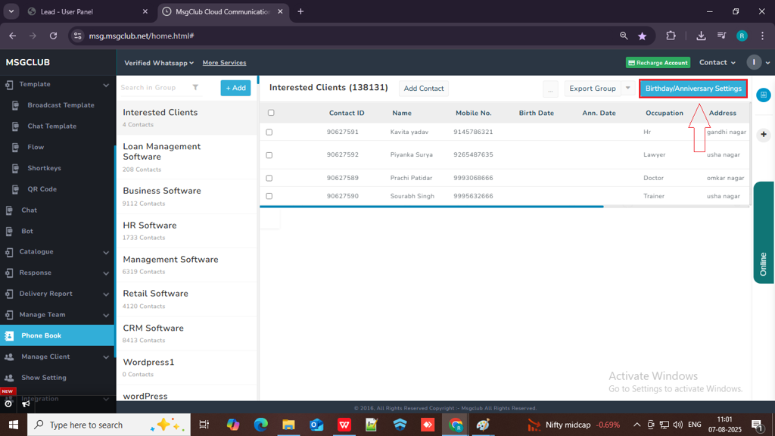Image resolution: width=775 pixels, height=436 pixels.
Task: Click the Add Contact button
Action: pyautogui.click(x=424, y=89)
